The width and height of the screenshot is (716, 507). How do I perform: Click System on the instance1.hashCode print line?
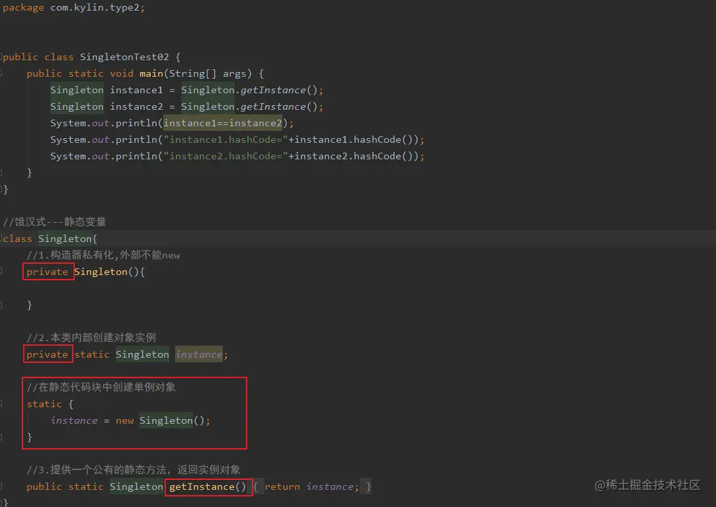click(x=68, y=139)
